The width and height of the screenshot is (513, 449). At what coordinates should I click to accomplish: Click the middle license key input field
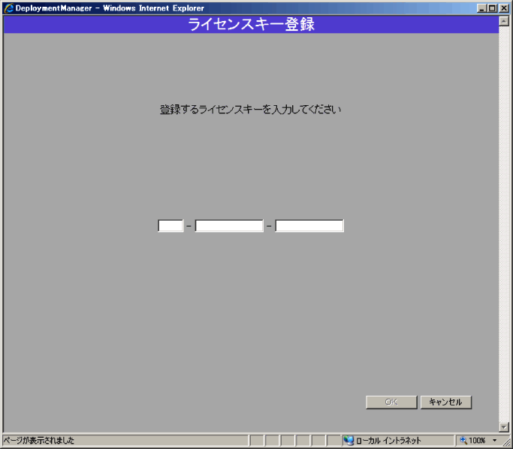tap(229, 226)
